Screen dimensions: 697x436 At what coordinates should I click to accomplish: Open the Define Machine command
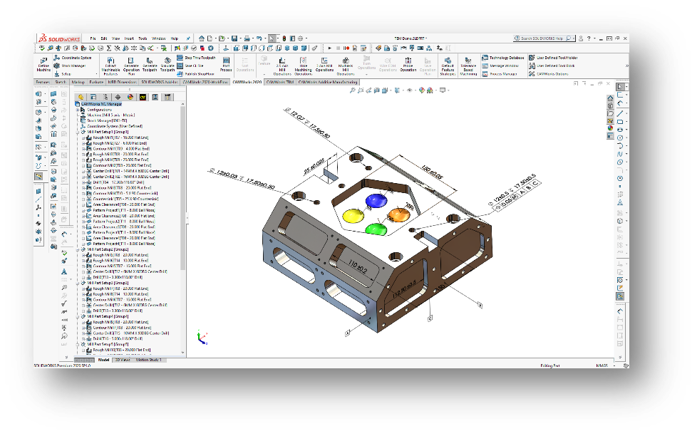pyautogui.click(x=43, y=64)
